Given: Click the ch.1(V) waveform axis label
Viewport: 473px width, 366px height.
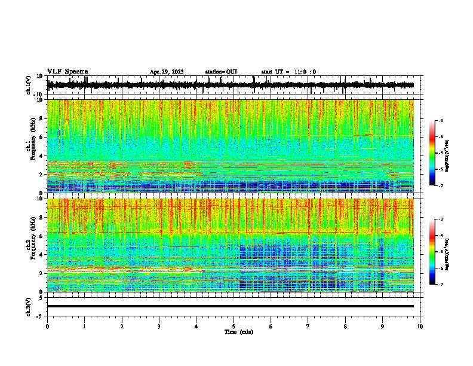Looking at the screenshot, I should pyautogui.click(x=29, y=85).
